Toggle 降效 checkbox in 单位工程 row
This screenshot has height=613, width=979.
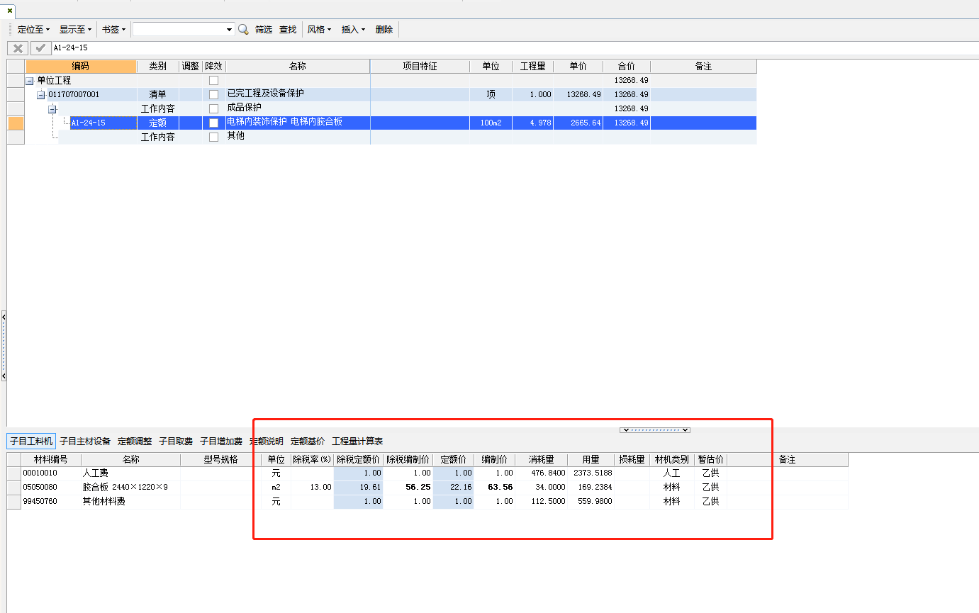coord(213,81)
